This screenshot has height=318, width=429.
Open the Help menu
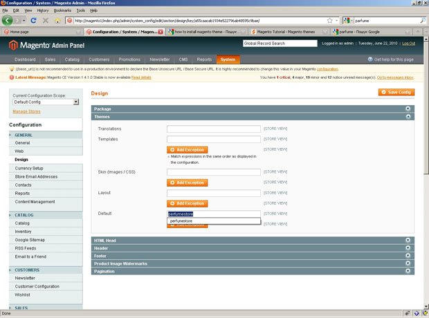coord(93,10)
